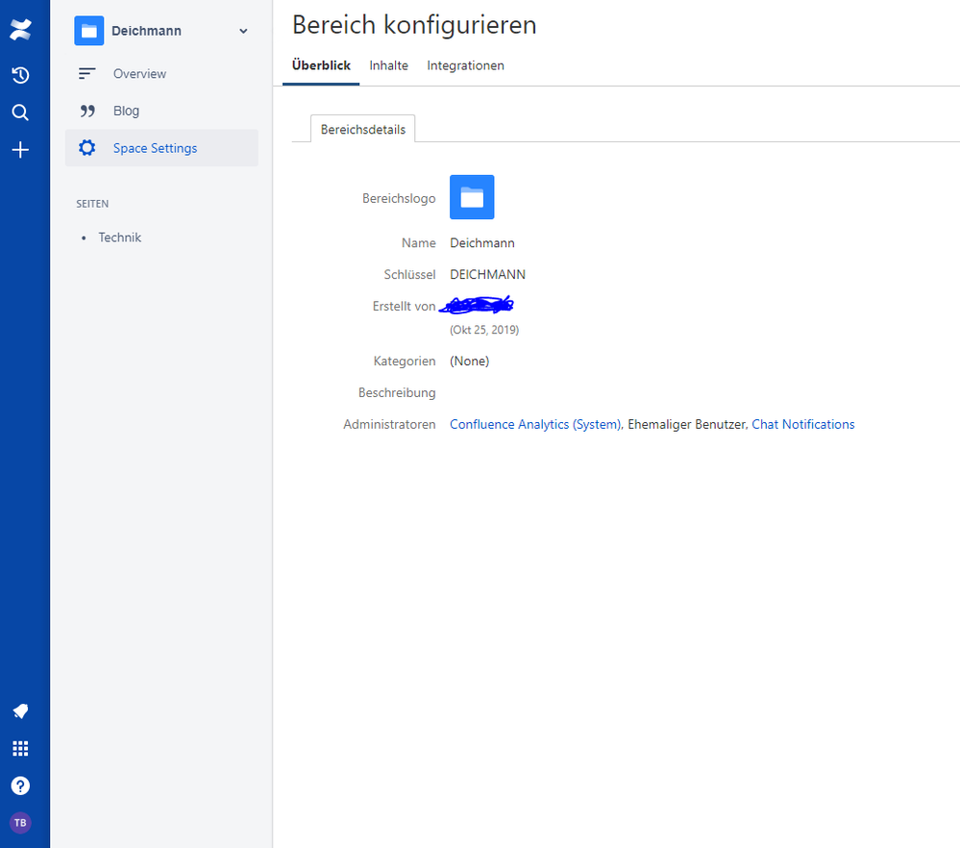Viewport: 960px width, 848px height.
Task: Click the Ehemaliger Benutzer administrator text
Action: click(x=686, y=424)
